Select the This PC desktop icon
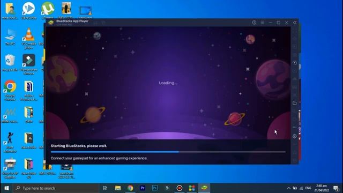343x193 pixels. pos(10,37)
